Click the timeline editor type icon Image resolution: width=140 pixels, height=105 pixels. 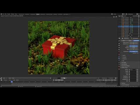pyautogui.click(x=1, y=80)
